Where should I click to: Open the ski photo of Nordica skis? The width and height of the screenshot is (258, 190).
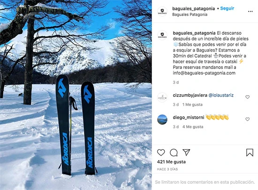tap(76, 95)
